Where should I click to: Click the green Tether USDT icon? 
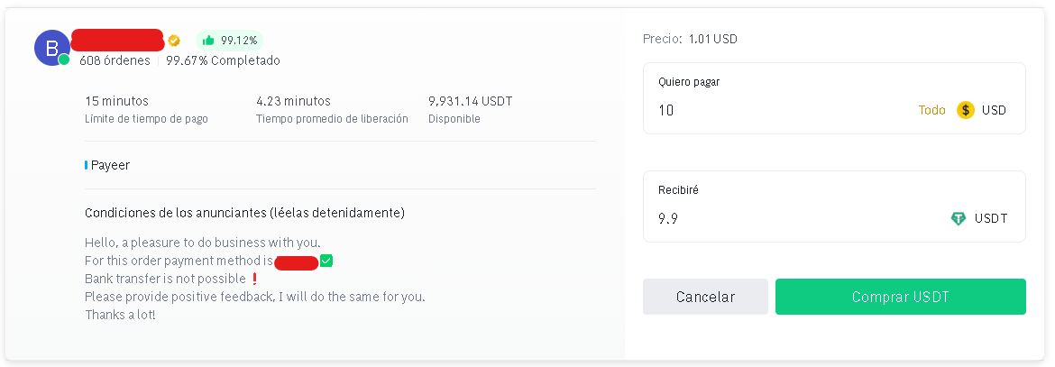click(959, 218)
